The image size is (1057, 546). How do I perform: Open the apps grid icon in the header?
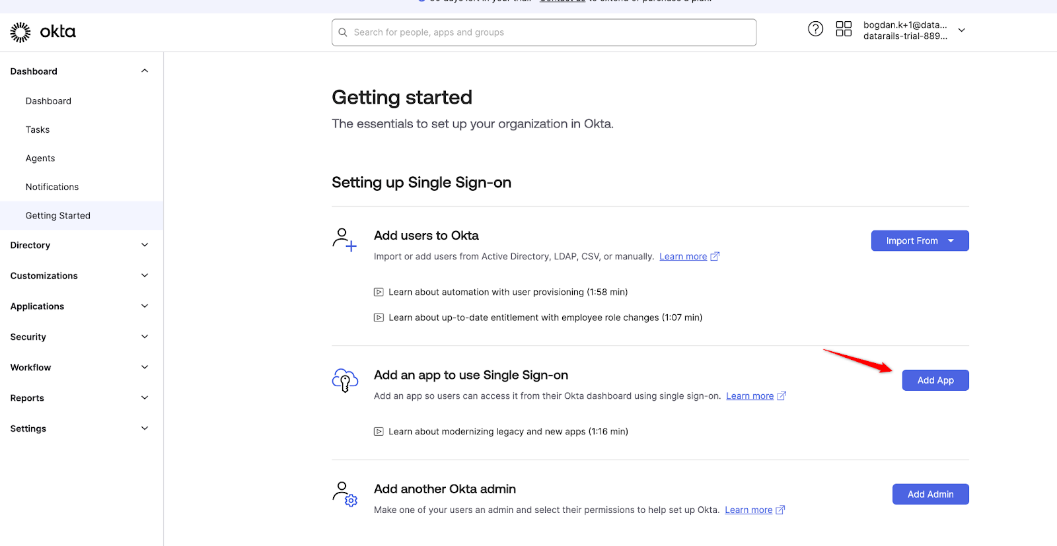point(844,29)
